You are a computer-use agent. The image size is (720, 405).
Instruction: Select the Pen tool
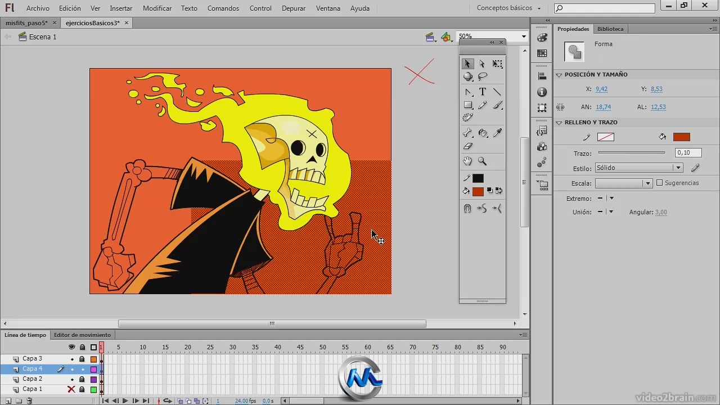tap(467, 92)
